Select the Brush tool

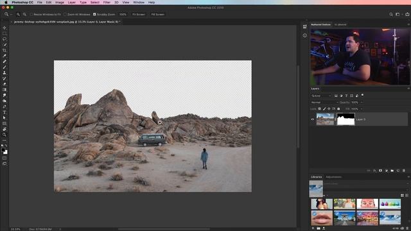coord(4,67)
